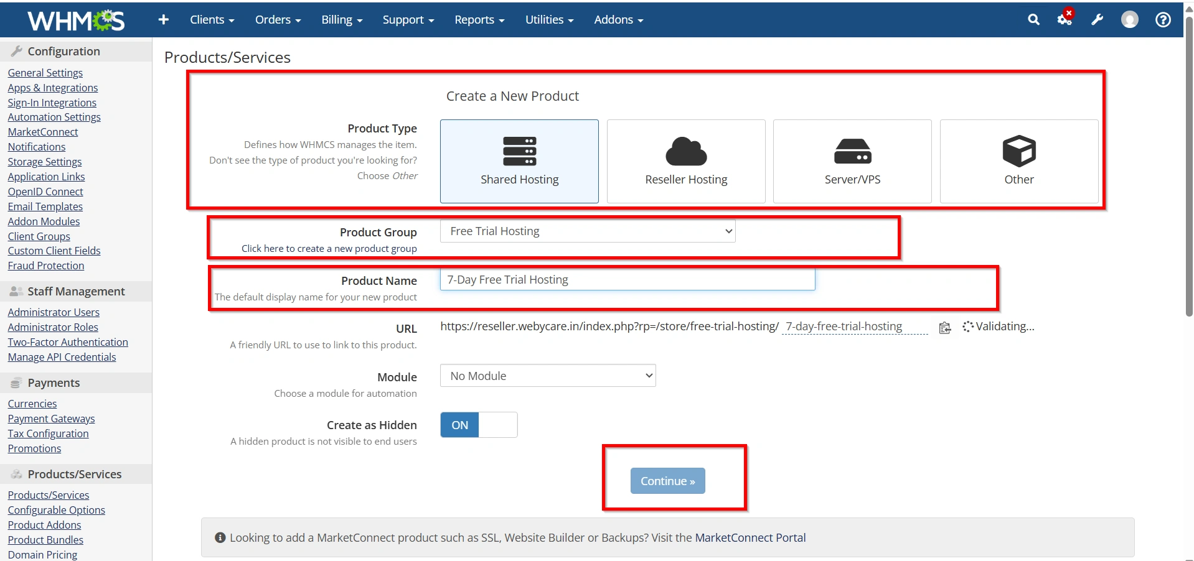Open Promotions
Screen dimensions: 1194x561
click(34, 448)
